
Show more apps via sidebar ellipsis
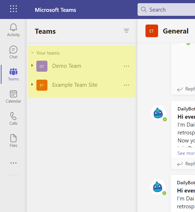[x=13, y=163]
